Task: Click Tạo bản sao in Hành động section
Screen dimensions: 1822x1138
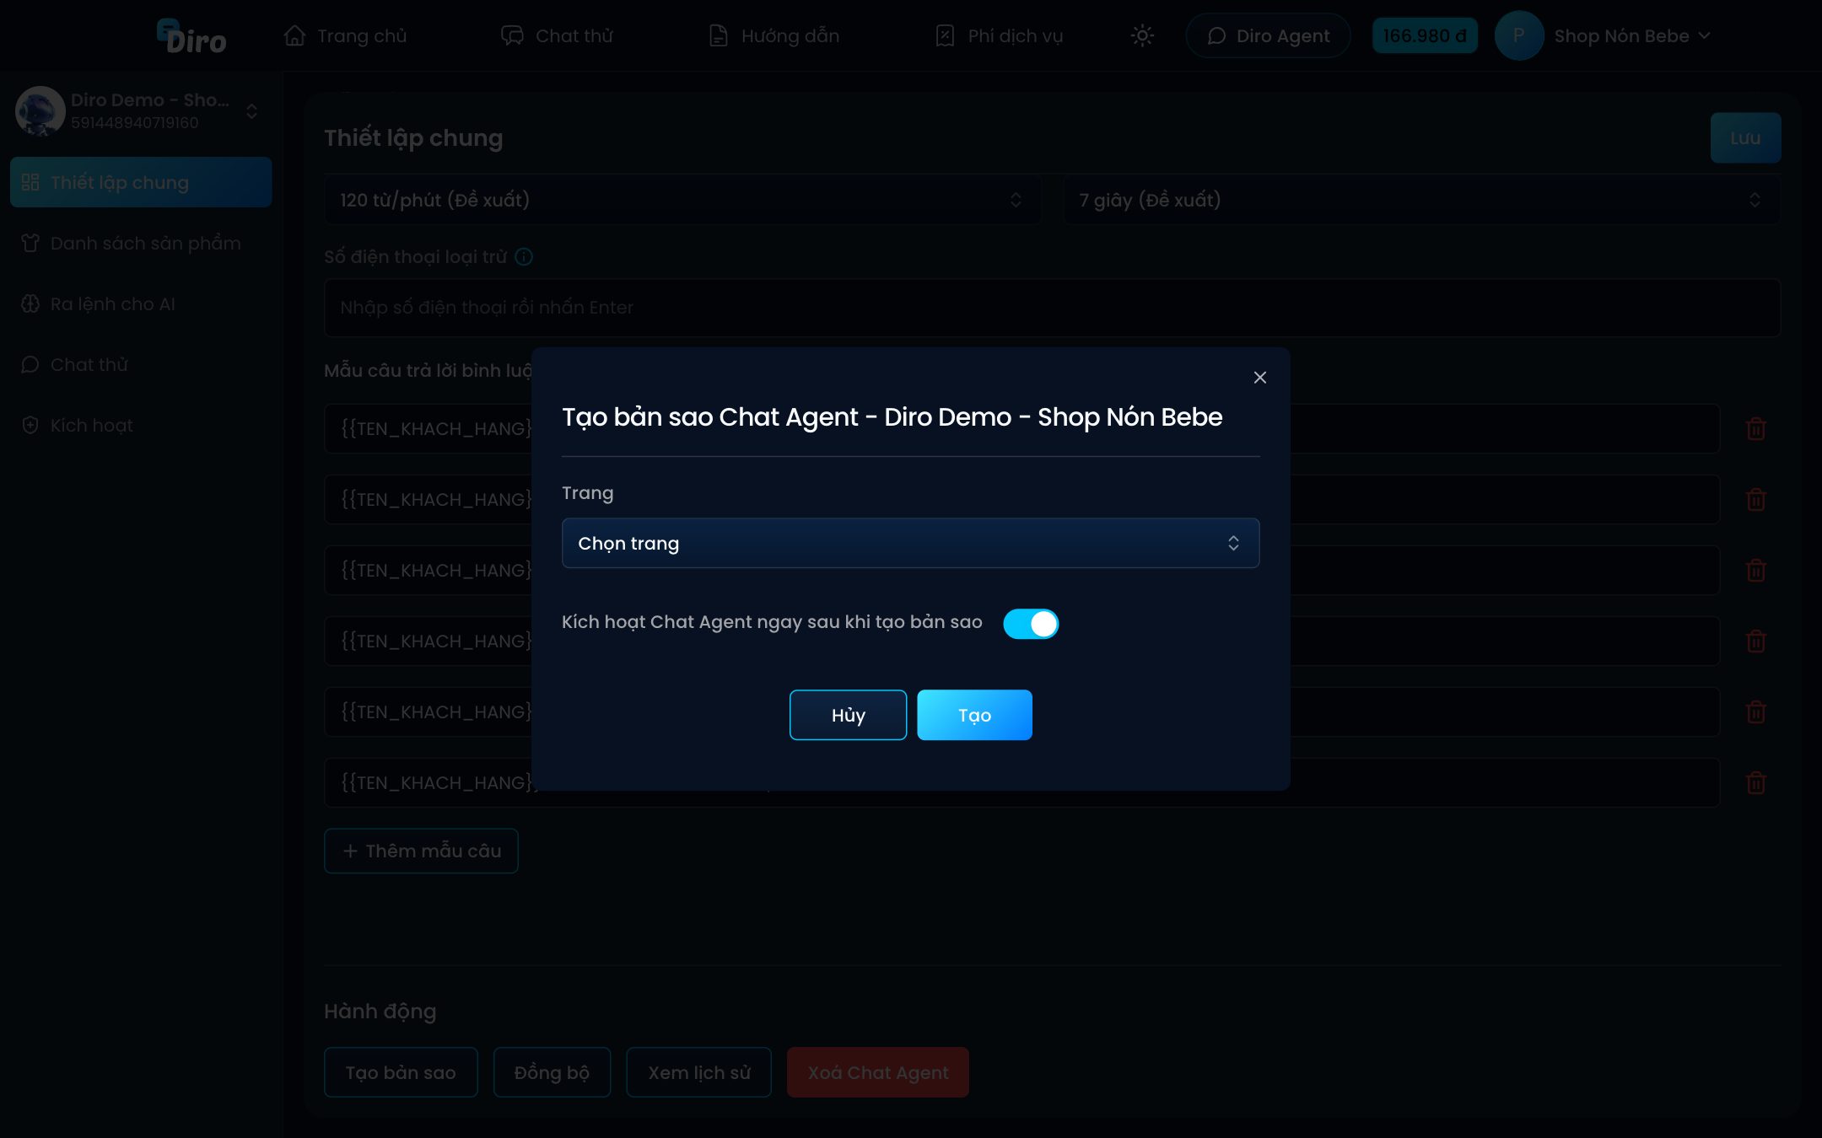Action: (x=401, y=1072)
